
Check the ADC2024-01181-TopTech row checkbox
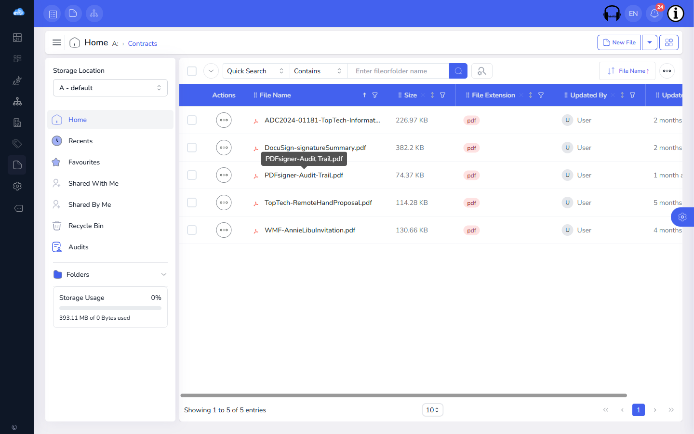point(192,120)
